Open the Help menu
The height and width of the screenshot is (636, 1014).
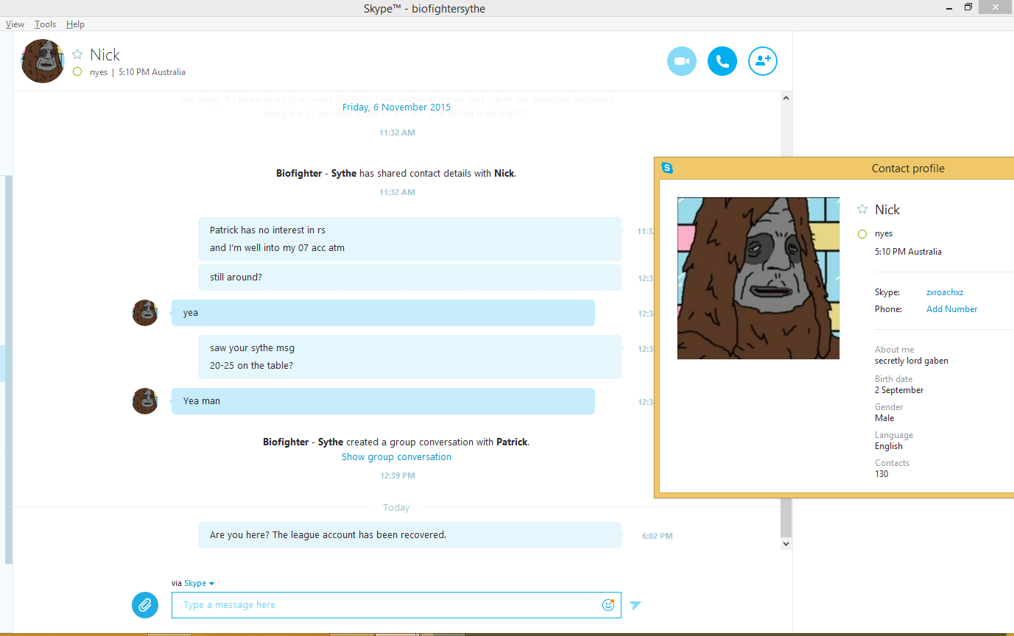(75, 24)
